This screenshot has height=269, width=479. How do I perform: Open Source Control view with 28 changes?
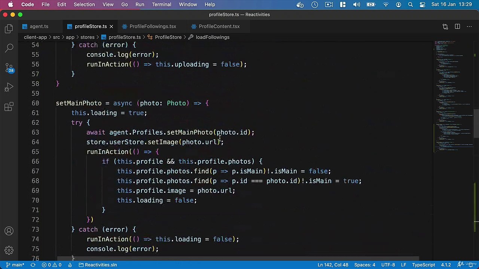pyautogui.click(x=9, y=68)
